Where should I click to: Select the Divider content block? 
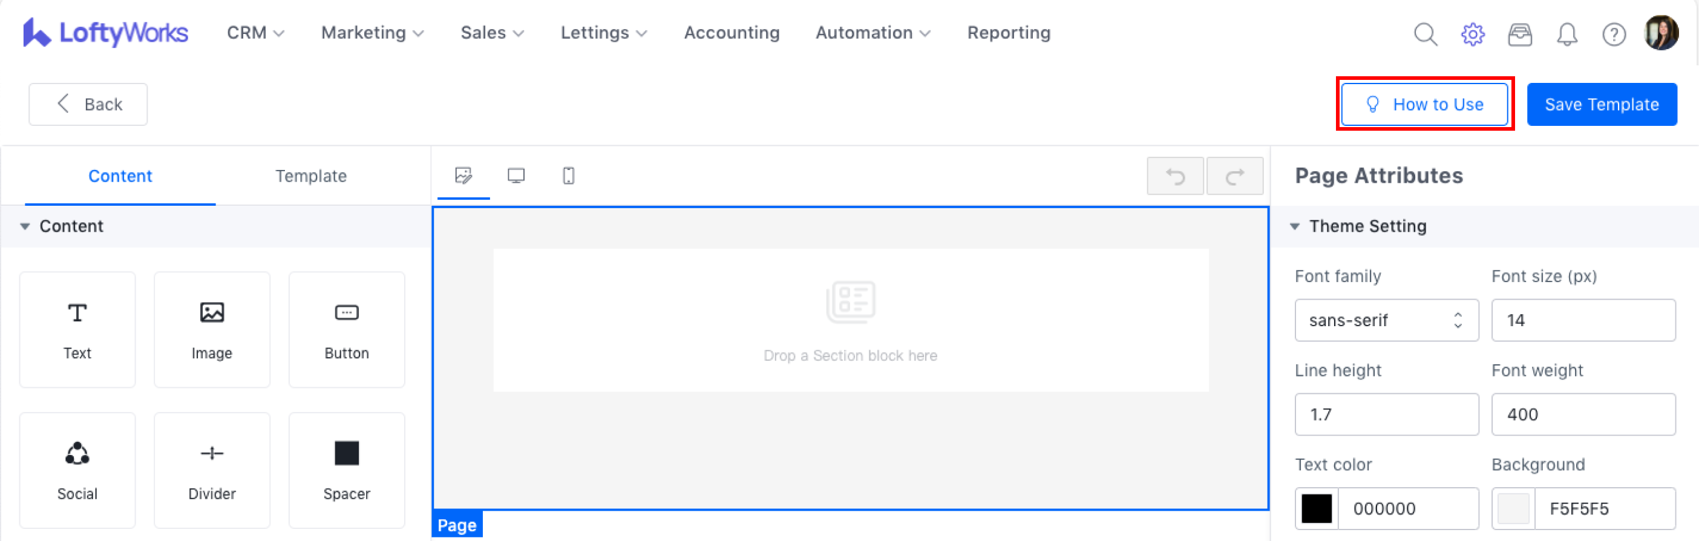[212, 470]
